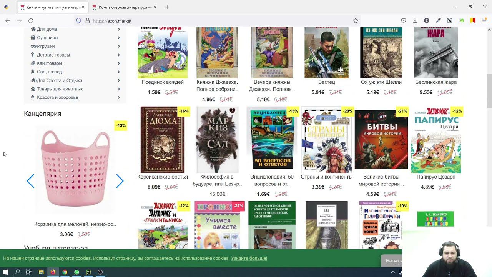
Task: Open the pink basket product image
Action: (x=75, y=169)
